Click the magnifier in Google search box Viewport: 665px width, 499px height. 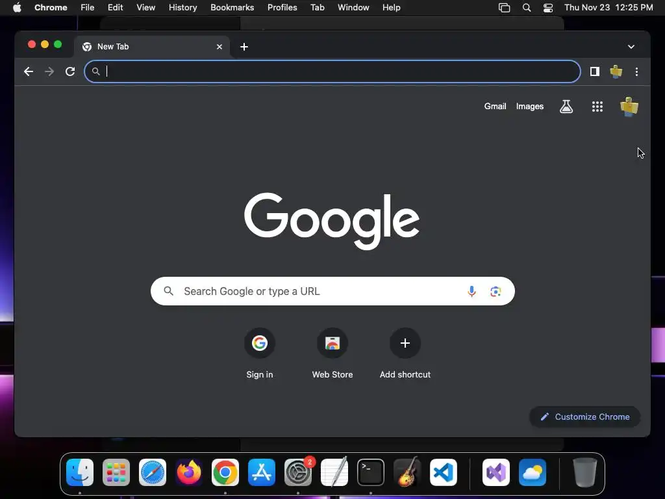(169, 291)
